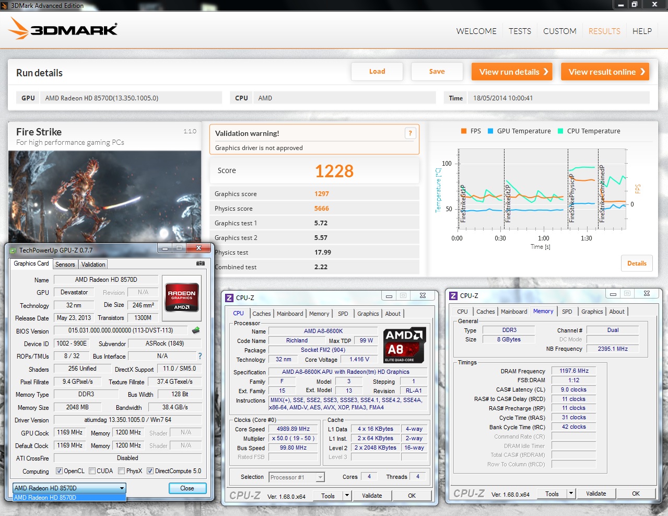This screenshot has height=516, width=668.
Task: Click the orange FPS legend square
Action: (464, 131)
